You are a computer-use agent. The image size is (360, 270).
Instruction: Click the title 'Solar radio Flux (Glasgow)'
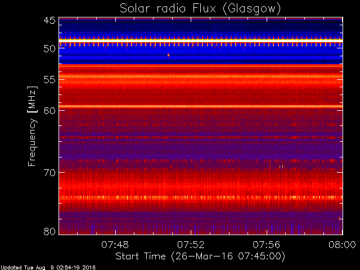coord(200,9)
